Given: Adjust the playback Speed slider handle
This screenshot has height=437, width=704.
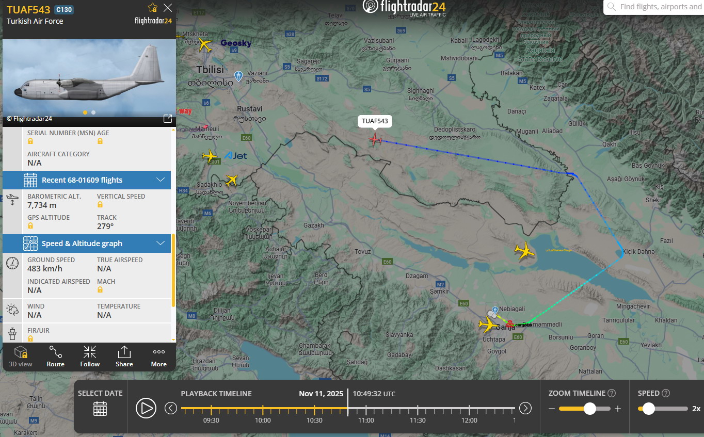Looking at the screenshot, I should (x=649, y=409).
